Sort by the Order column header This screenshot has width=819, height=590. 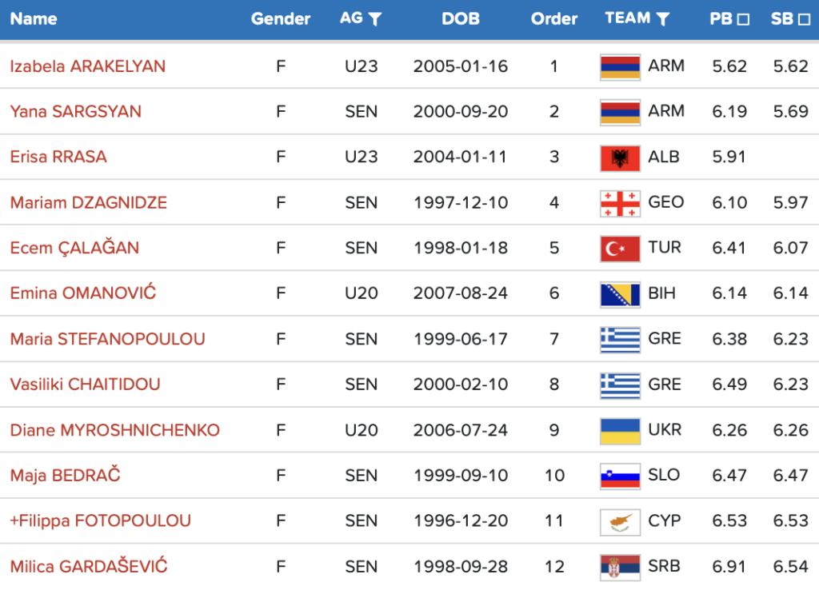point(554,19)
